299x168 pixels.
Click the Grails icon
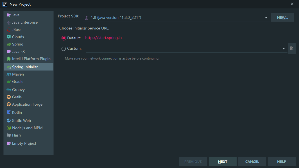pos(9,97)
